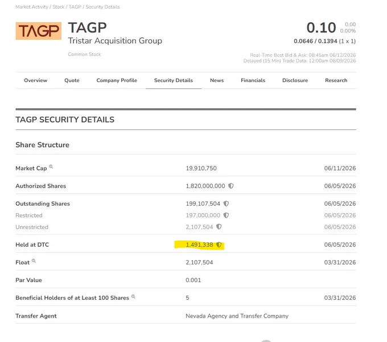Viewport: 387px width, 342px height.
Task: Click the Held at DTC label
Action: tap(32, 245)
